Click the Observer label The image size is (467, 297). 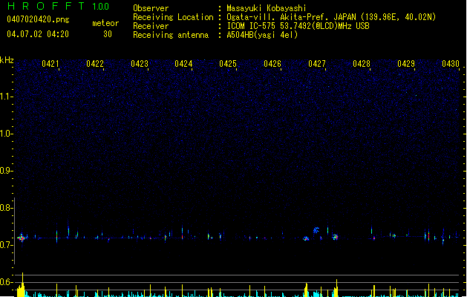coord(151,8)
